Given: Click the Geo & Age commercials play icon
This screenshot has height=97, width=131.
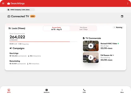Looking at the screenshot, I should click(10, 56).
